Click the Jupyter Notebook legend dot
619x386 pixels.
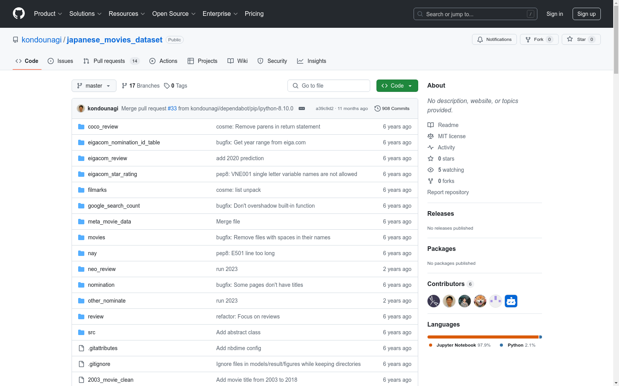pyautogui.click(x=431, y=345)
